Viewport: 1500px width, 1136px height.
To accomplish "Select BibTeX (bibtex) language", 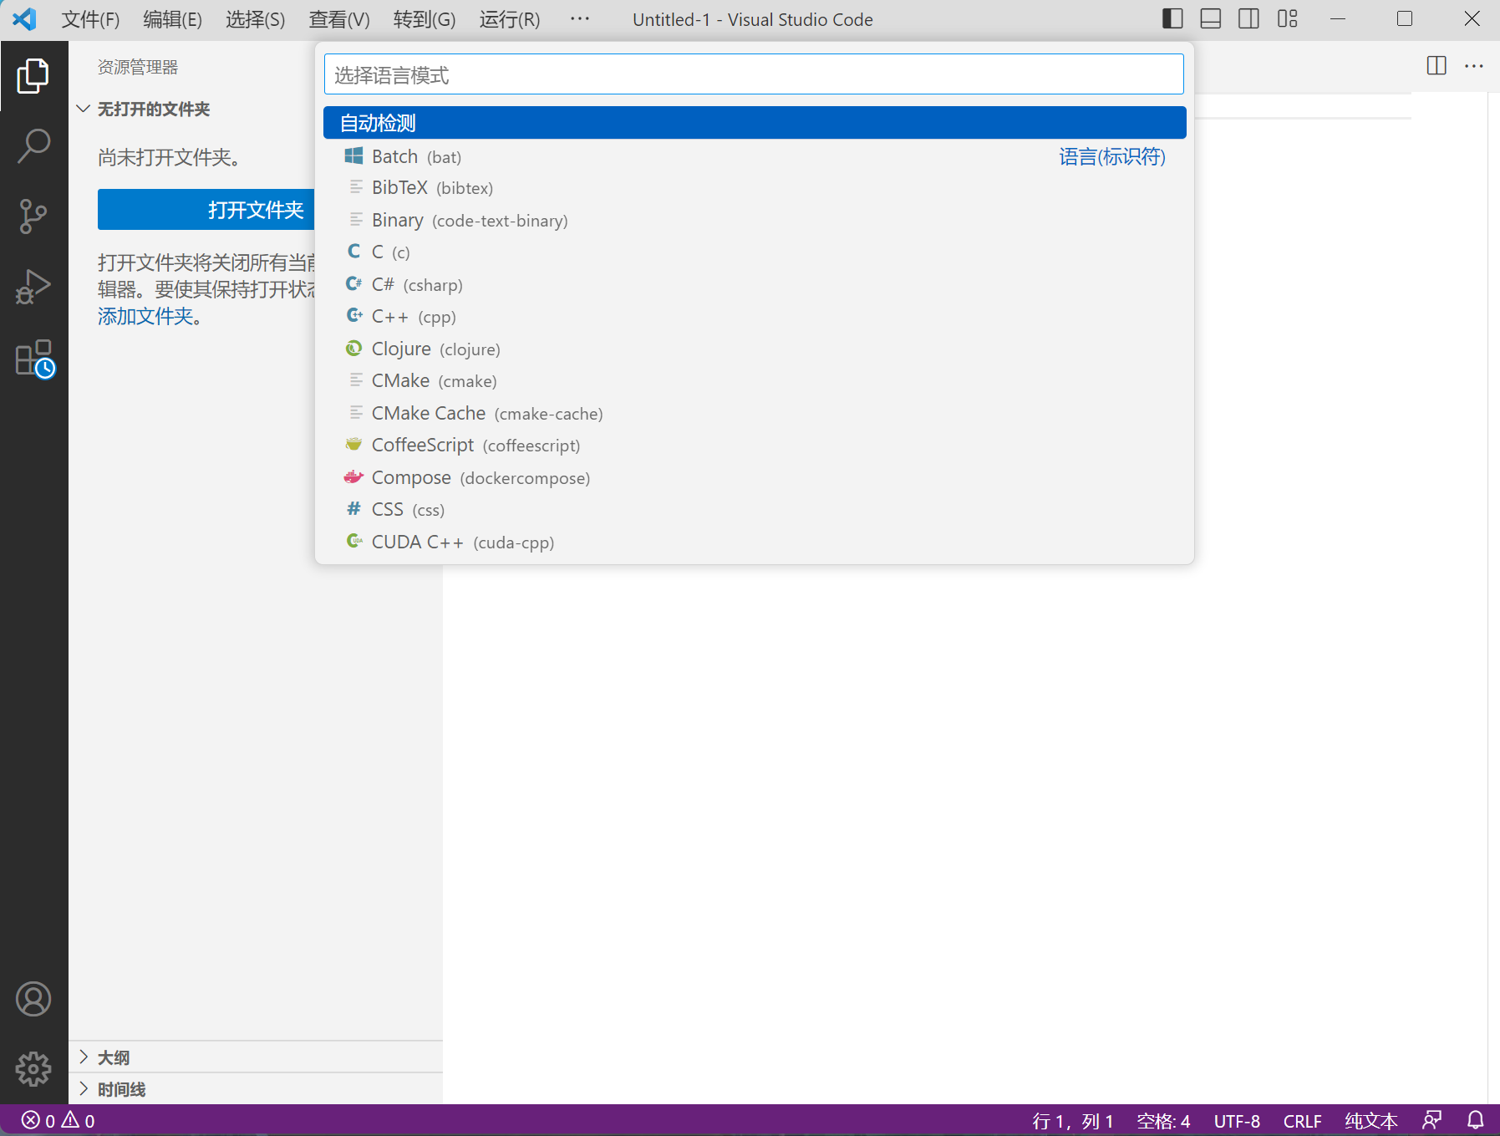I will click(x=755, y=188).
